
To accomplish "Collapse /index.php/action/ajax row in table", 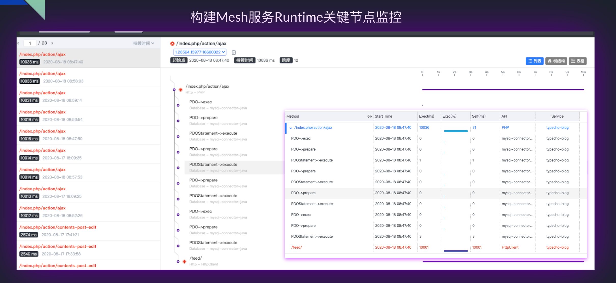I will coord(290,128).
